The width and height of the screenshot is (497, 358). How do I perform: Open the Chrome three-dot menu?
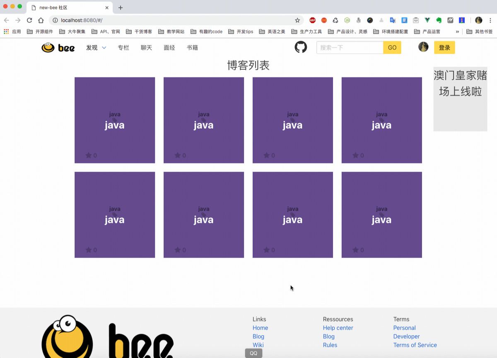pos(491,20)
